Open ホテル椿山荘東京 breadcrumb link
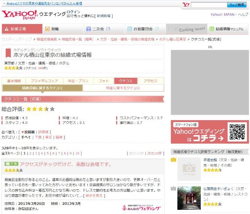The width and height of the screenshot is (250, 214). pyautogui.click(x=173, y=39)
